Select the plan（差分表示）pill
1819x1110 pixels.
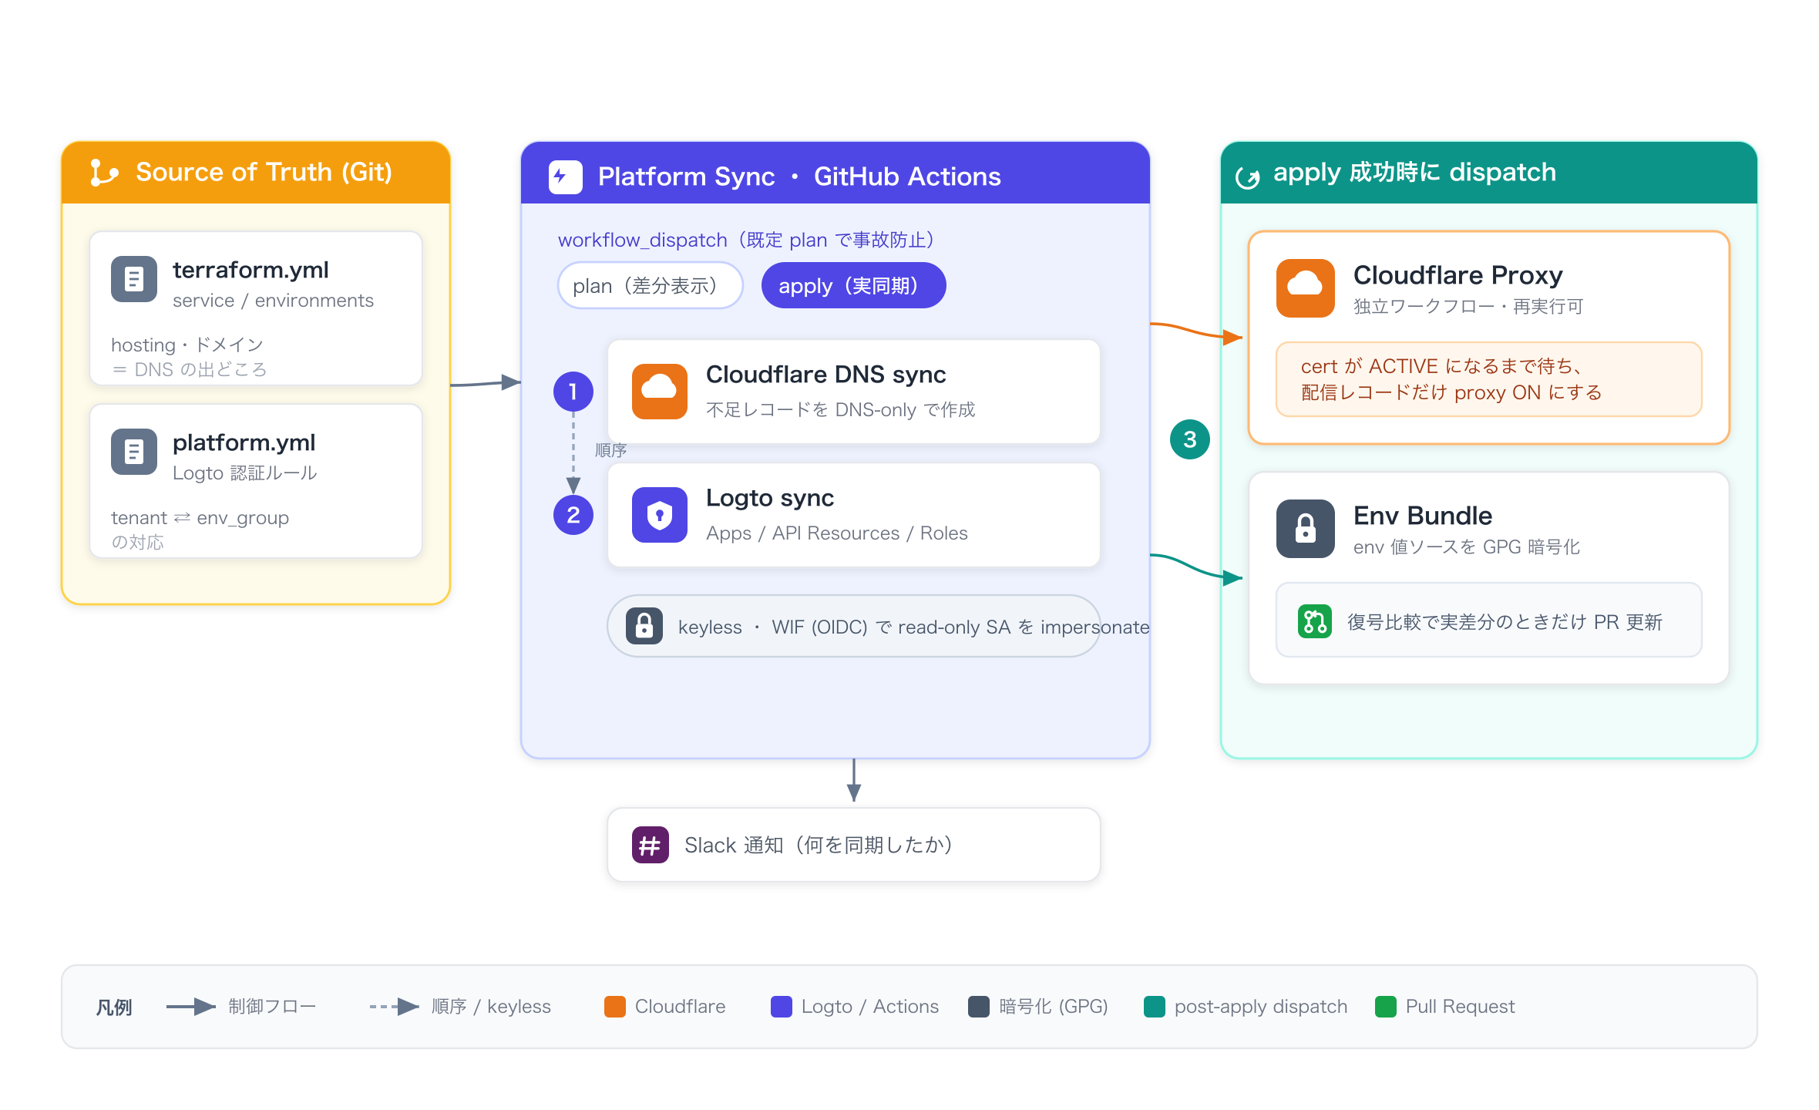[650, 286]
